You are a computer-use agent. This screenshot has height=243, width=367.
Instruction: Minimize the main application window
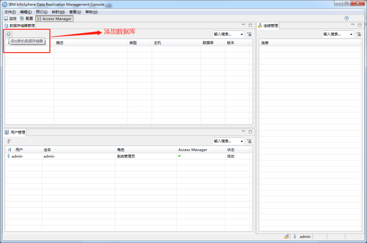pos(338,3)
